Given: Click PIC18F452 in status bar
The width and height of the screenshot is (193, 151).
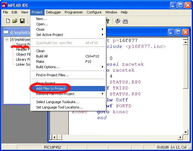Looking at the screenshot, I should point(53,147).
